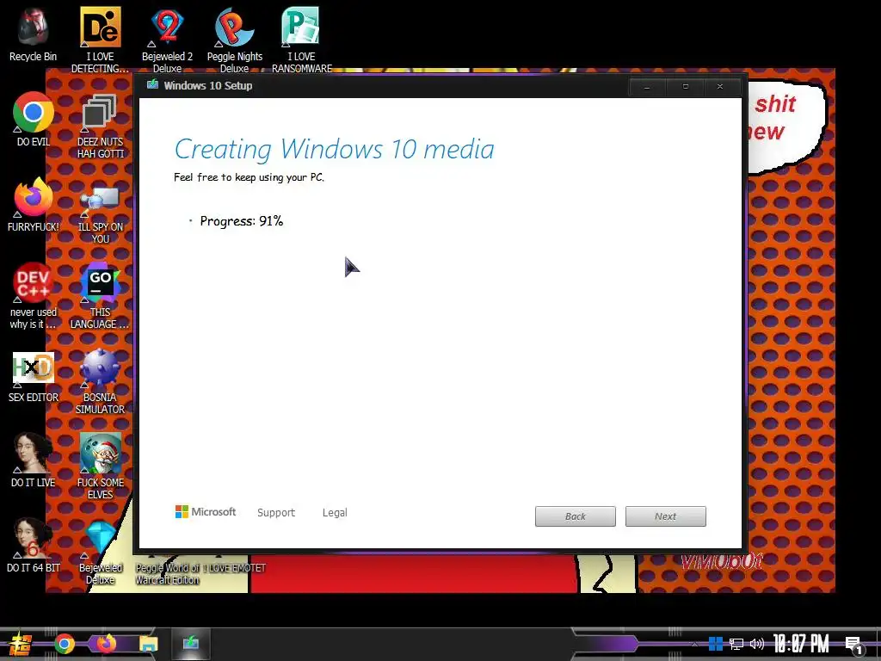
Task: Open the network tray icon
Action: tap(736, 644)
